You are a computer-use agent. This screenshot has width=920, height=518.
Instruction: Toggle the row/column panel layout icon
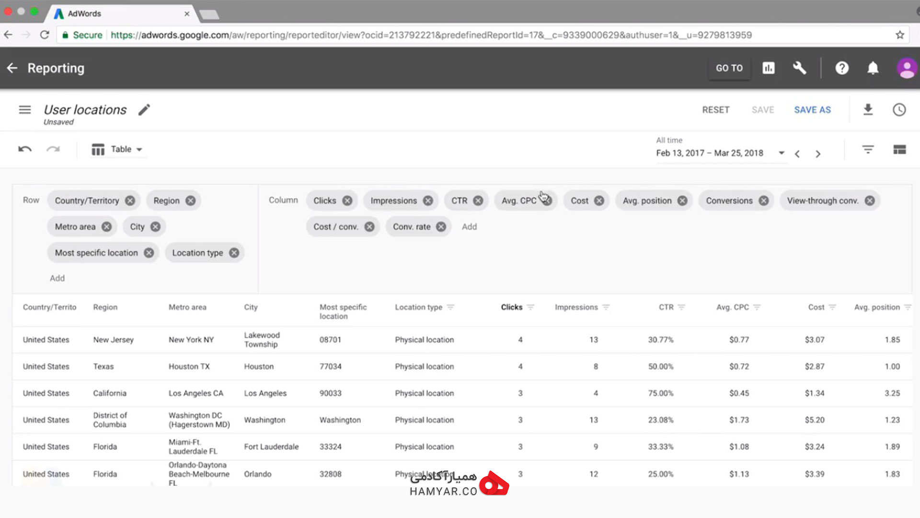point(899,150)
